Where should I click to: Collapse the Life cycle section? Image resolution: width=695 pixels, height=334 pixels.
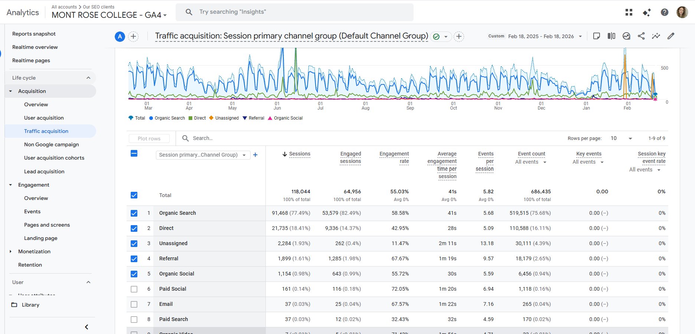pyautogui.click(x=88, y=78)
